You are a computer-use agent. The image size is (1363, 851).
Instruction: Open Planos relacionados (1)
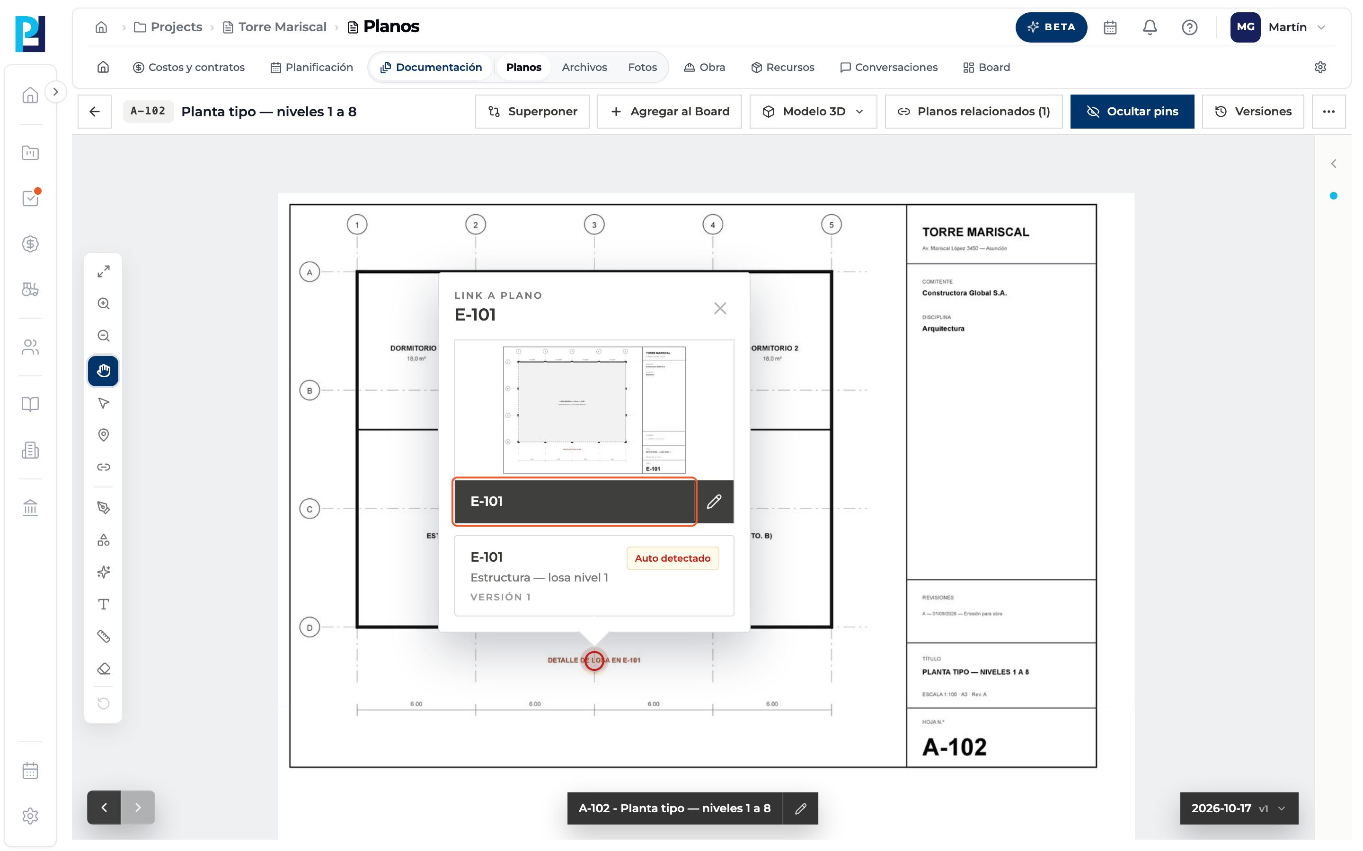click(x=973, y=112)
